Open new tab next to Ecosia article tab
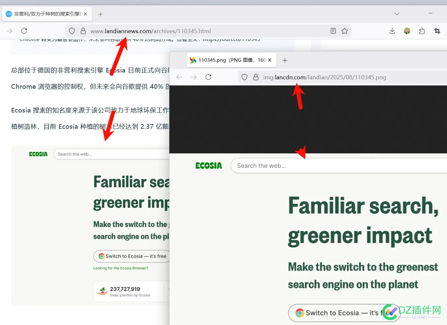The height and width of the screenshot is (325, 447). tap(101, 14)
